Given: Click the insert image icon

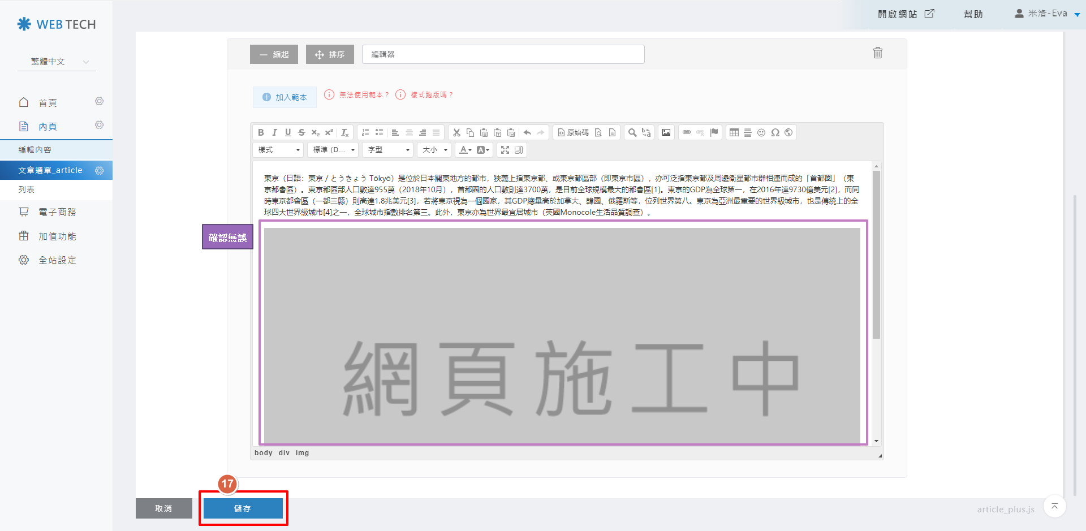Looking at the screenshot, I should point(666,132).
